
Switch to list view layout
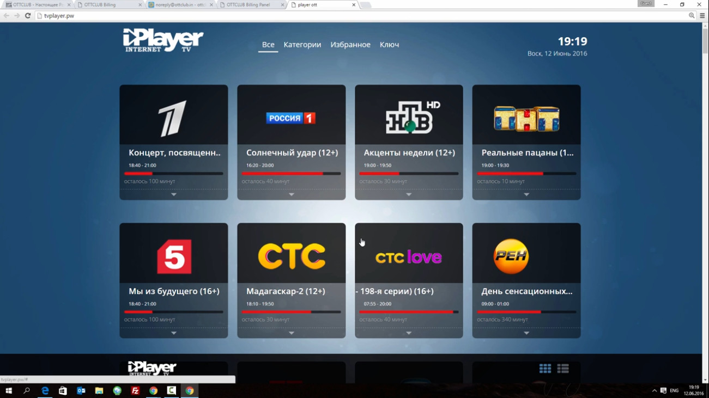click(x=563, y=369)
